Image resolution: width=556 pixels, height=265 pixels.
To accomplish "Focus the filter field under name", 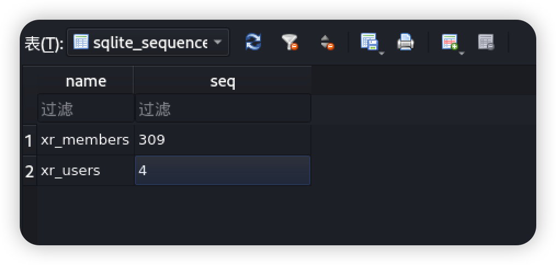I will tap(86, 109).
